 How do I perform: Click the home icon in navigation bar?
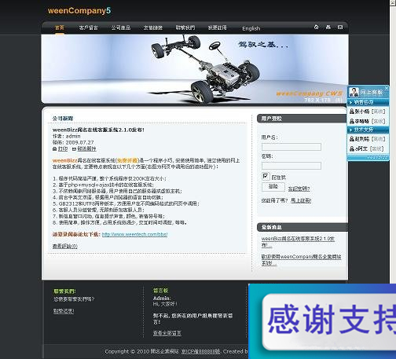316,27
